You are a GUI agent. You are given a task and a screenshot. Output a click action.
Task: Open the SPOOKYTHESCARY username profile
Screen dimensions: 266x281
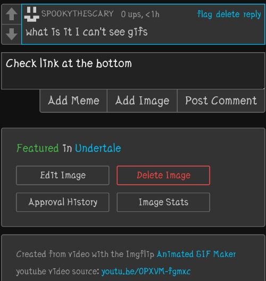point(77,14)
